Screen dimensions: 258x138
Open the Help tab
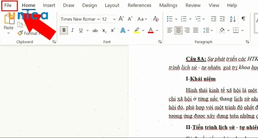(232, 5)
